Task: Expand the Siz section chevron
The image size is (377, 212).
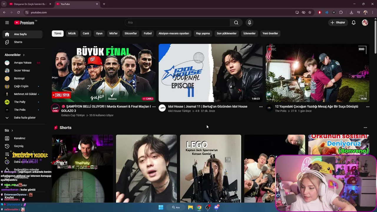Action: click(x=12, y=130)
